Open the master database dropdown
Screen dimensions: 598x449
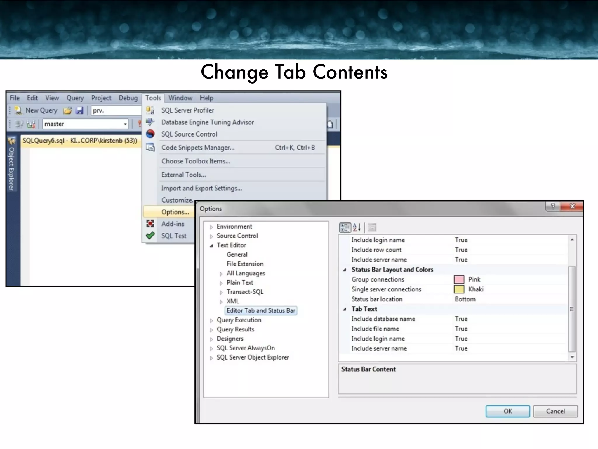pos(125,124)
